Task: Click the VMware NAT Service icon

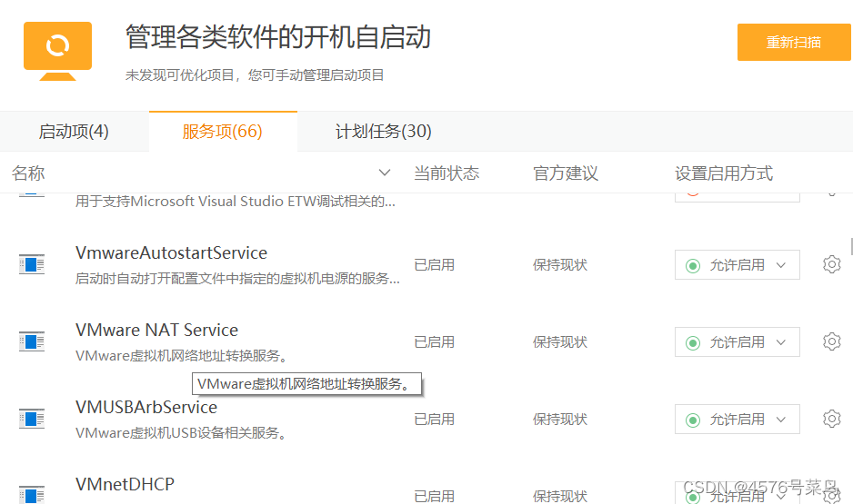Action: tap(32, 341)
